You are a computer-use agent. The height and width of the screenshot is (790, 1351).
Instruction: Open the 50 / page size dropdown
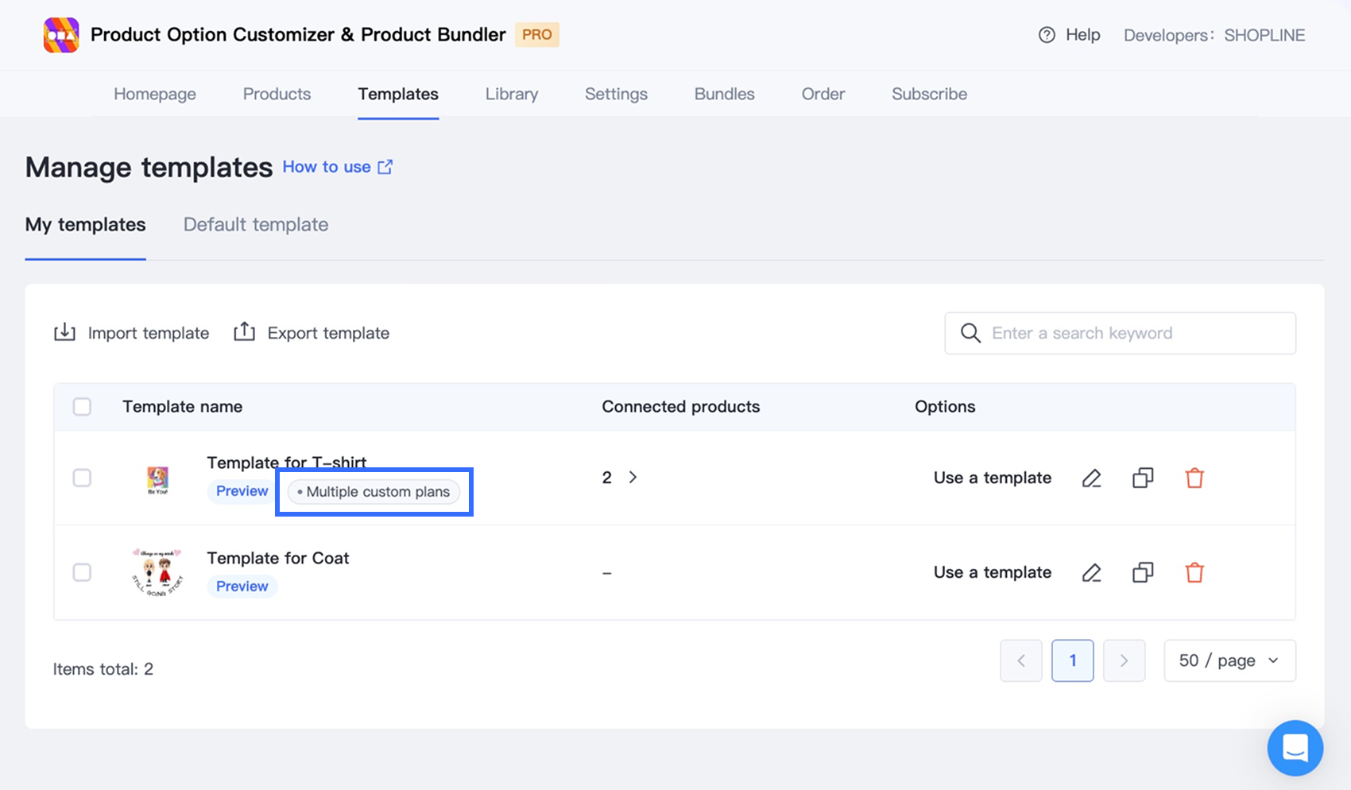(x=1229, y=660)
